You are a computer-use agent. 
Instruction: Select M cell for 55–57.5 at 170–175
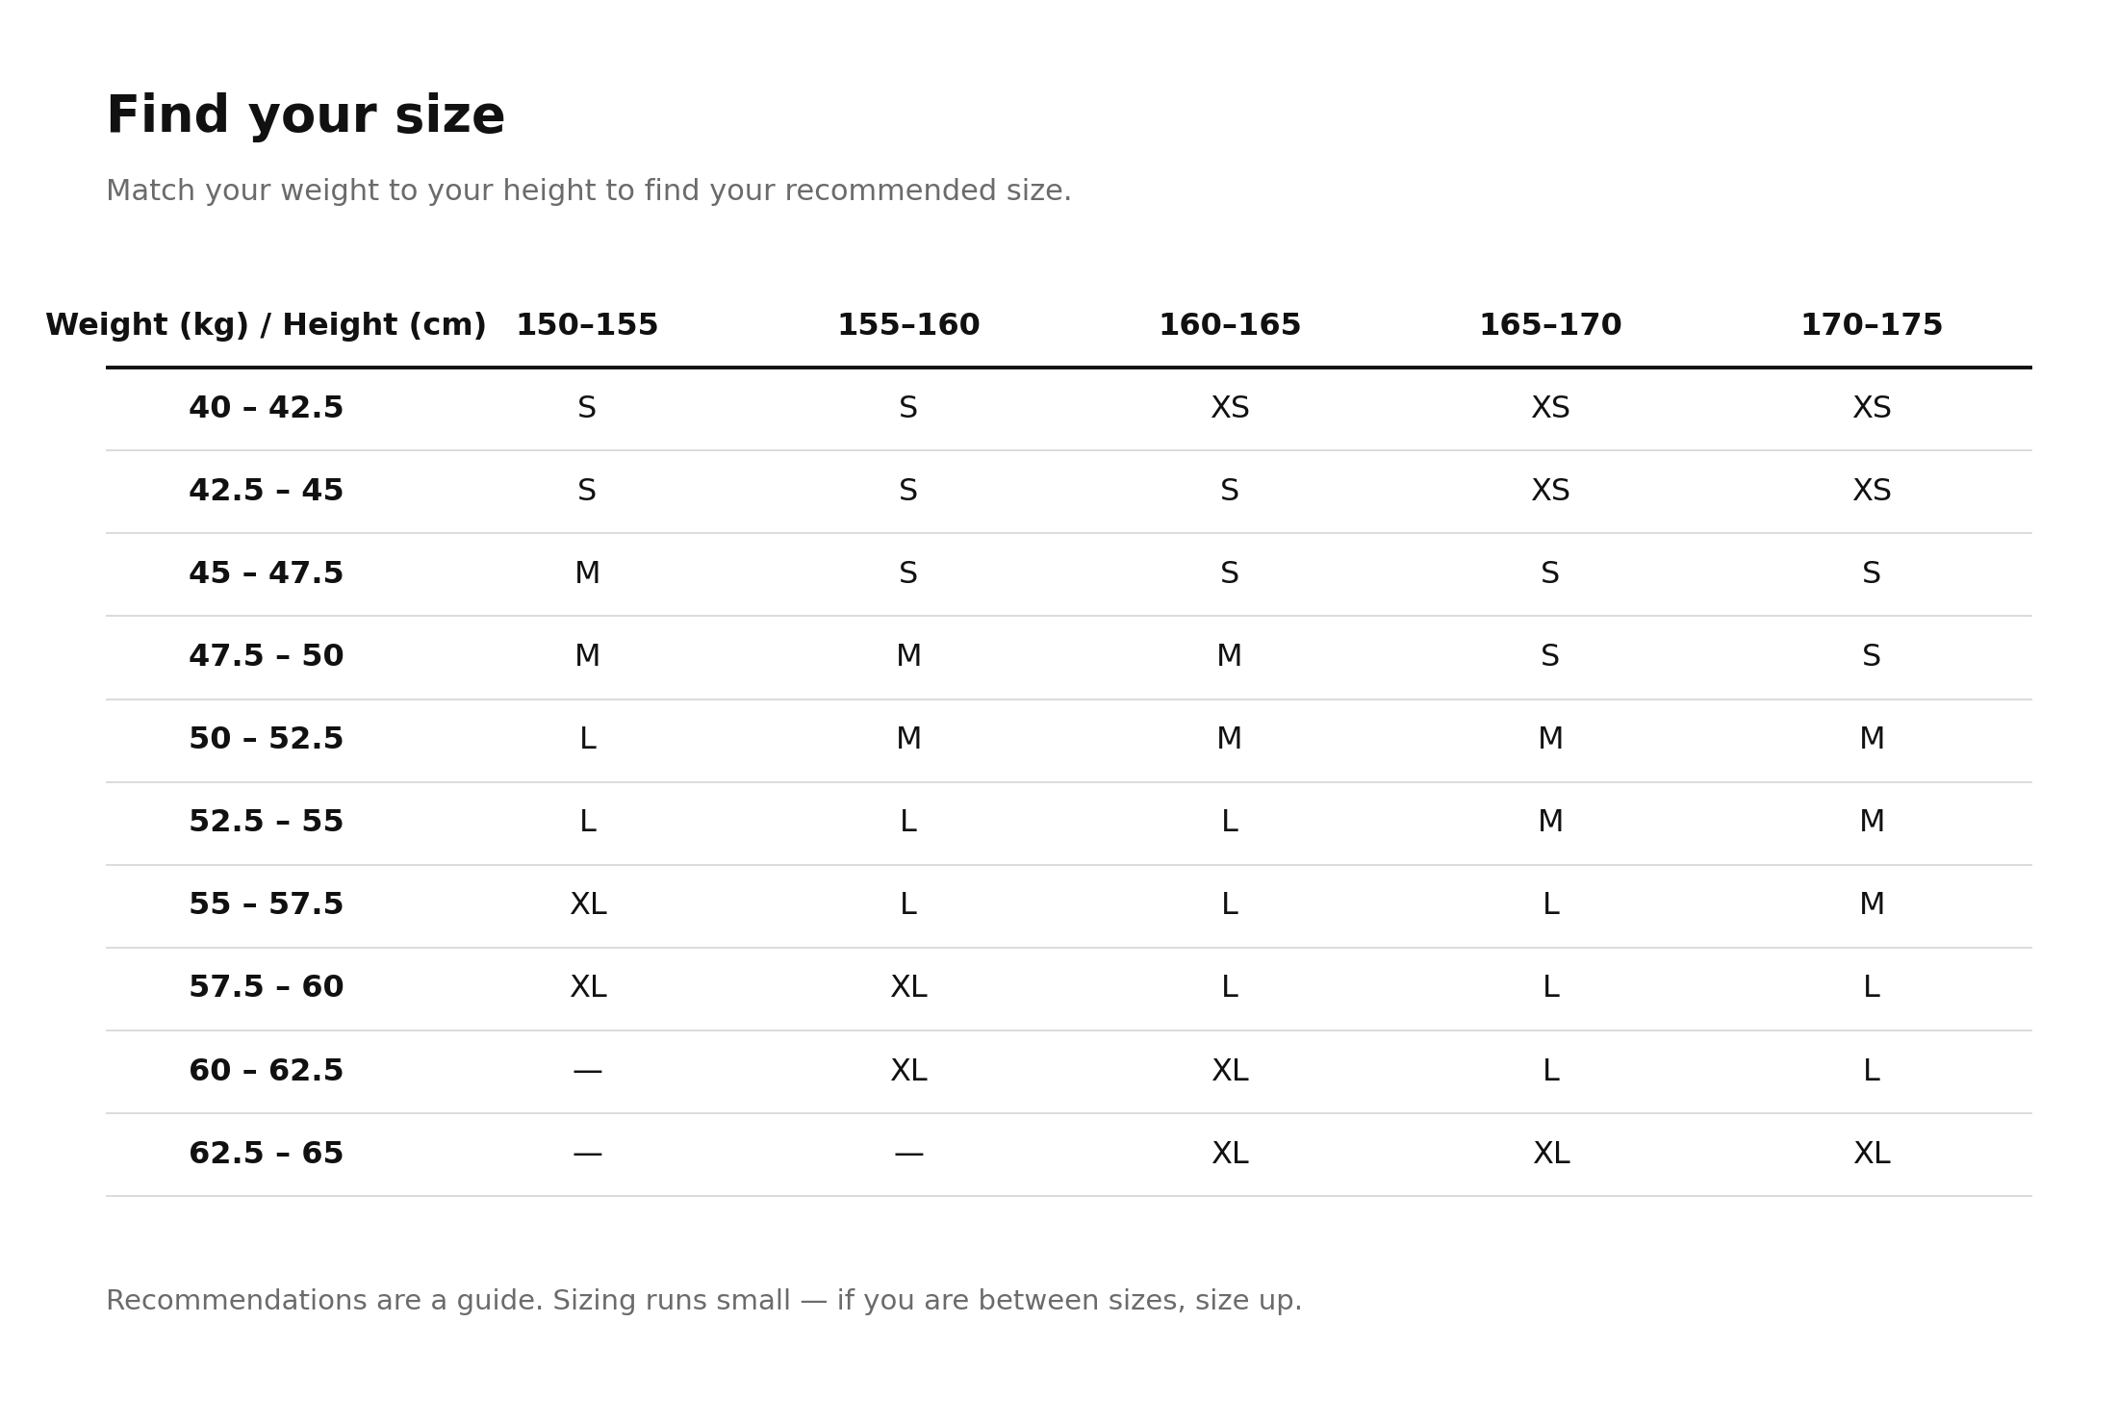[x=1872, y=905]
